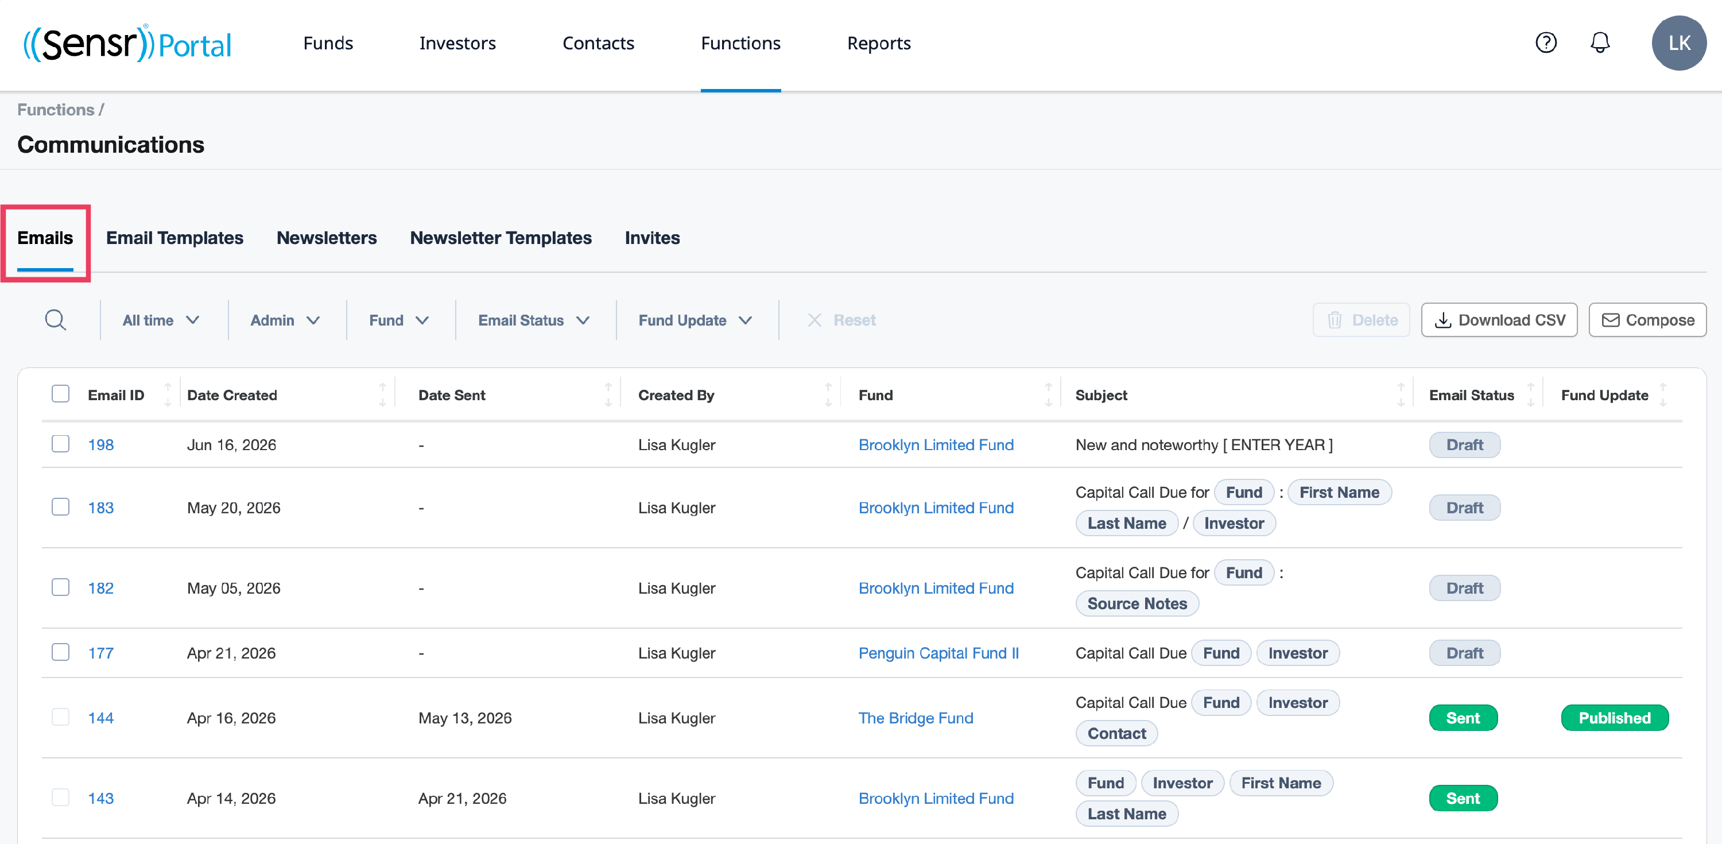This screenshot has width=1722, height=844.
Task: Tick the select-all header checkbox
Action: tap(61, 394)
